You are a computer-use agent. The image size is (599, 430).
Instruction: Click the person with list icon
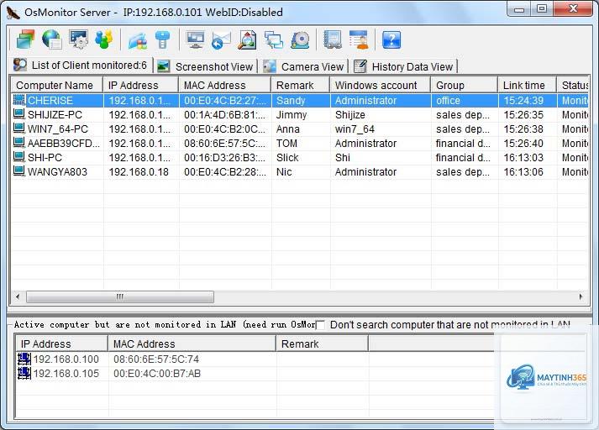pos(359,39)
